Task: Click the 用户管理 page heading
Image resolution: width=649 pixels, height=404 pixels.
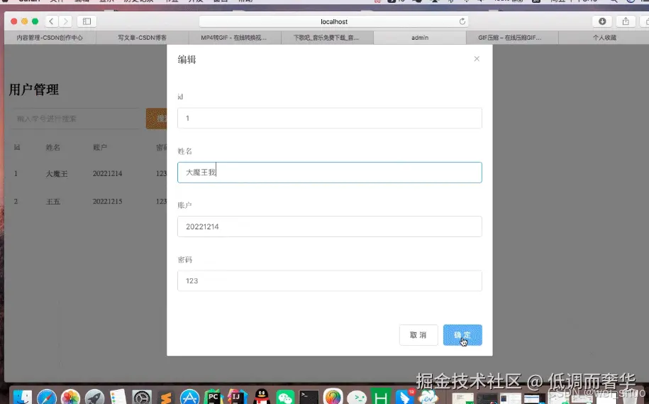Action: 34,89
